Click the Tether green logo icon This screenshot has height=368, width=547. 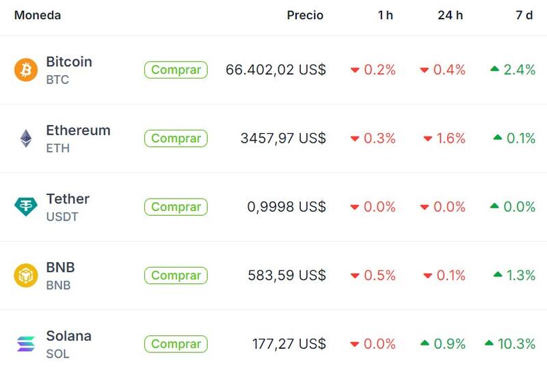pos(26,207)
